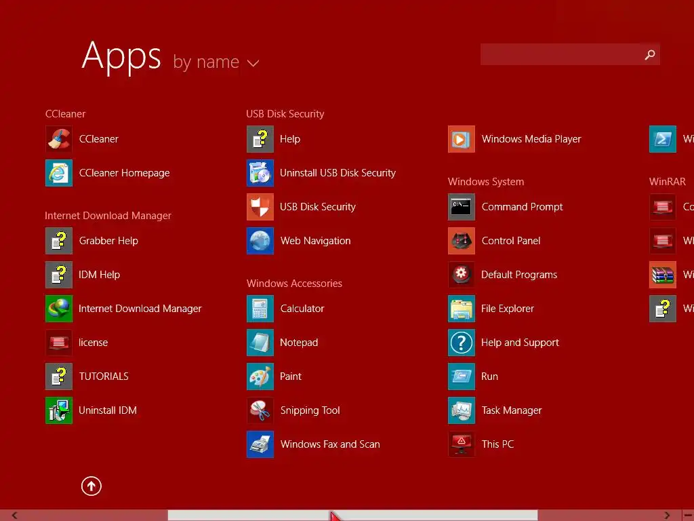Open TUTORIALS help icon
This screenshot has width=694, height=521.
[x=59, y=377]
